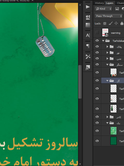Image resolution: width=124 pixels, height=166 pixels.
Task: Expand the کادر group
Action: pyautogui.click(x=107, y=117)
